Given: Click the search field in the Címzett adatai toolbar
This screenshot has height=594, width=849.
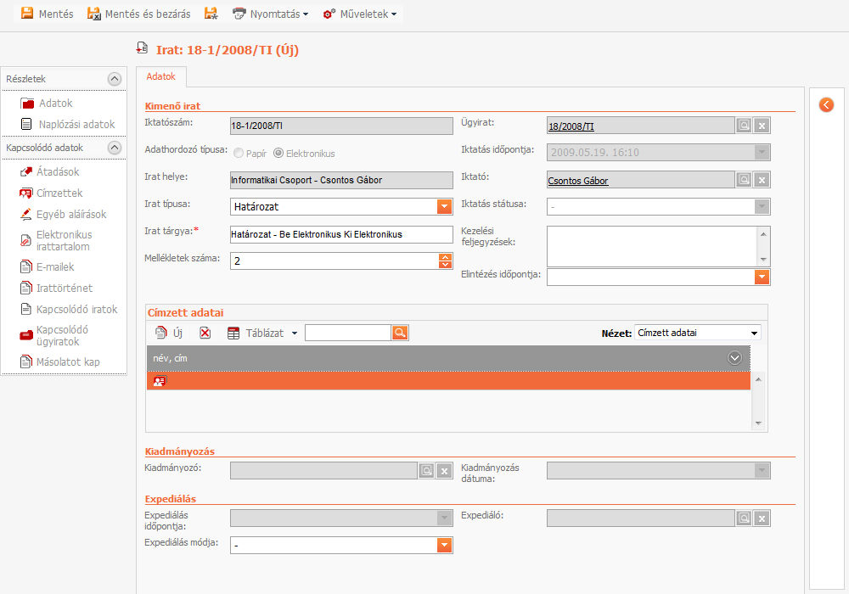Looking at the screenshot, I should tap(348, 333).
